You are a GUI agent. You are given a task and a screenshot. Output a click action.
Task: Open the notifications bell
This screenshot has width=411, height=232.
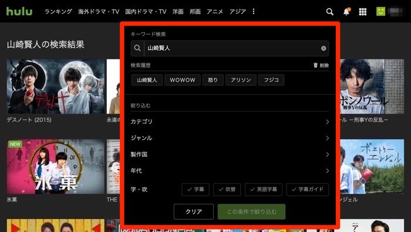[346, 12]
